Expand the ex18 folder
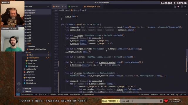The width and height of the screenshot is (188, 105). [x=29, y=32]
